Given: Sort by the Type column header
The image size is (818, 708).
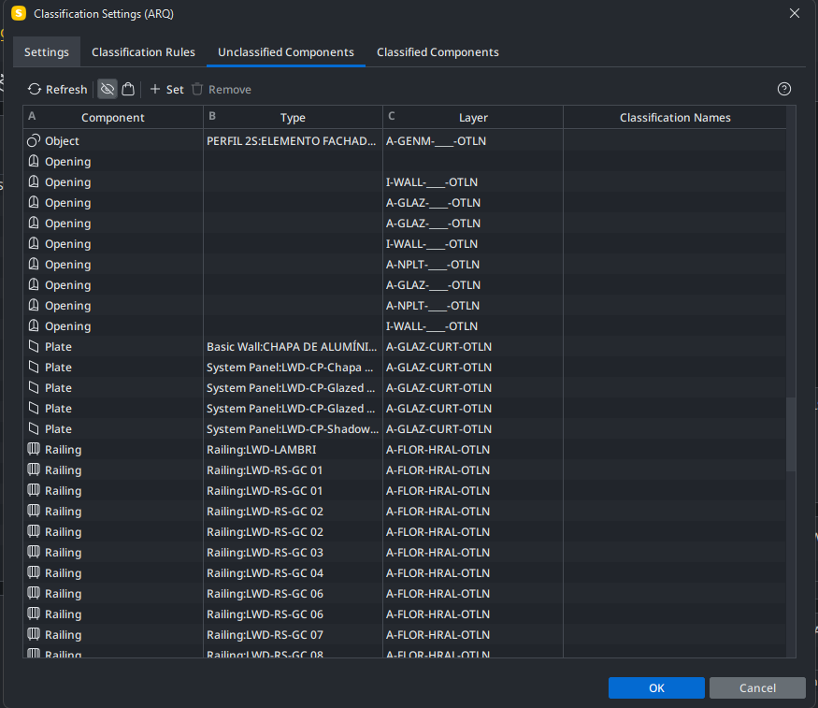Looking at the screenshot, I should (x=293, y=118).
